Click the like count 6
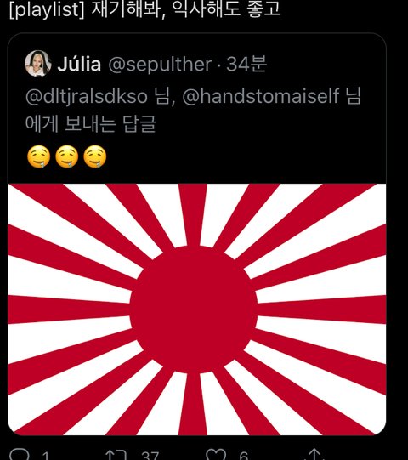 [243, 456]
